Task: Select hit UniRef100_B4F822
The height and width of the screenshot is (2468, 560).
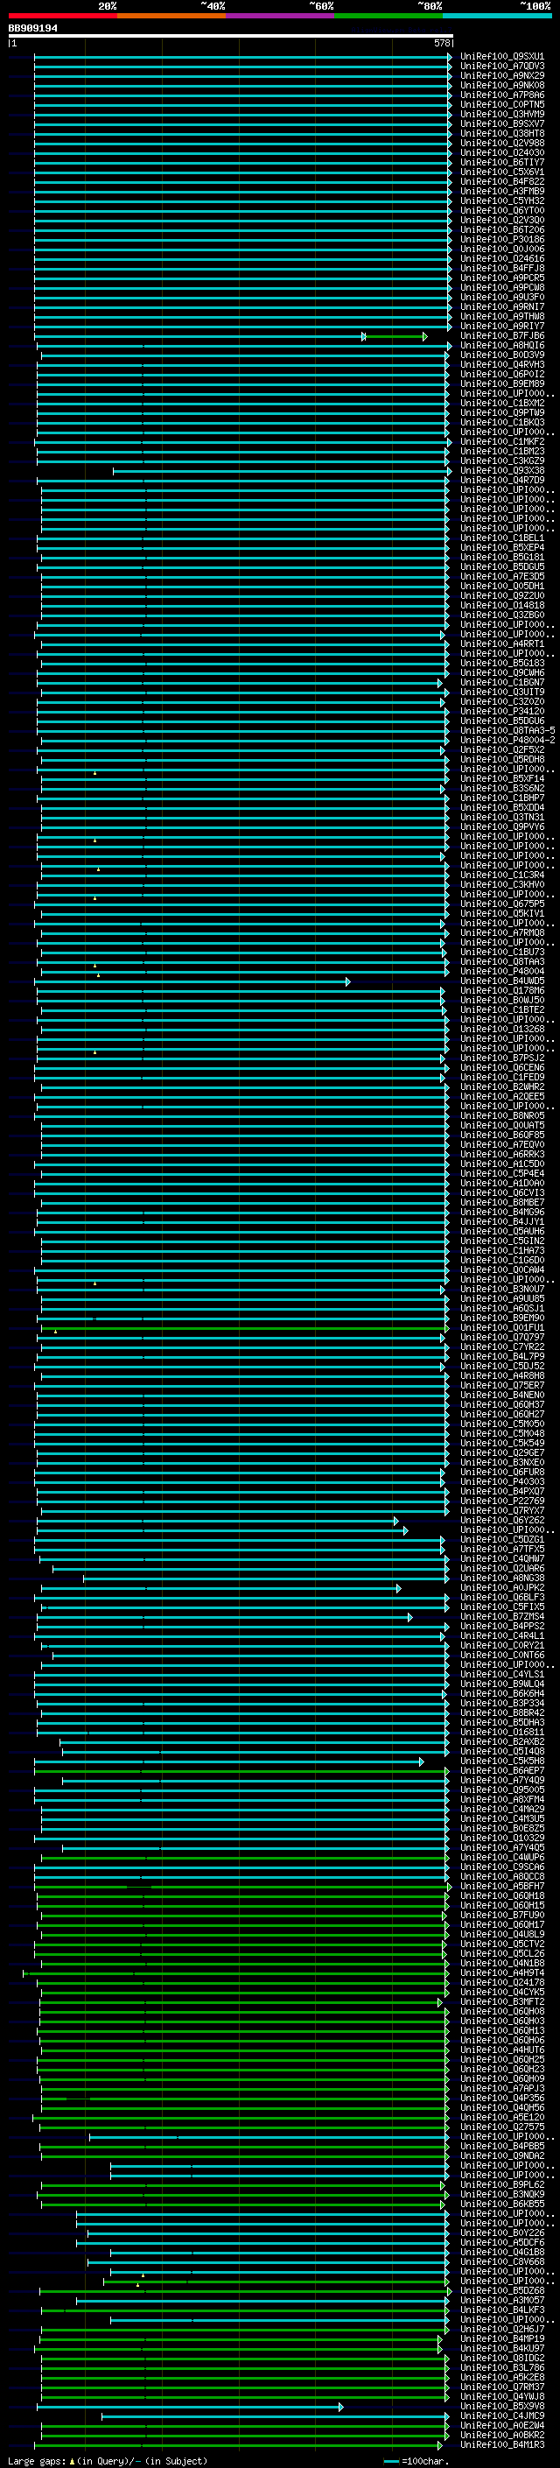Action: 501,182
